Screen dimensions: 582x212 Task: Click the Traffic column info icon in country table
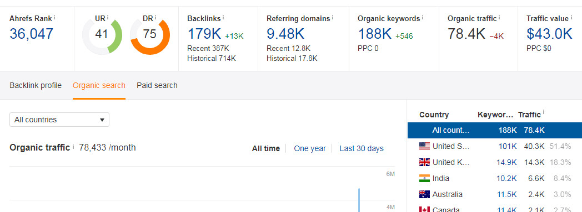click(x=543, y=112)
